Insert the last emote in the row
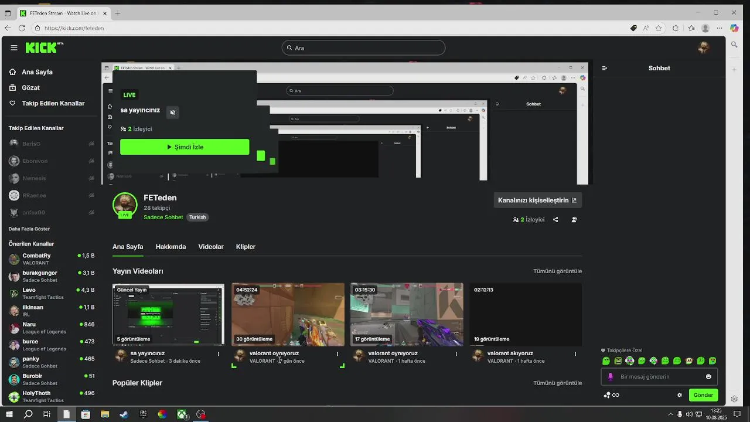 712,361
